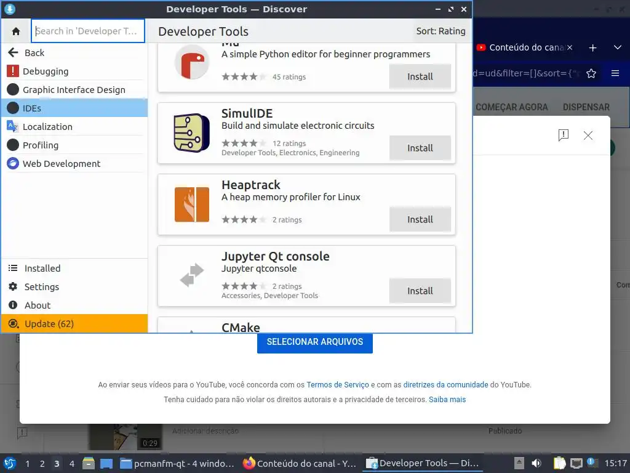Screen dimensions: 630x473
Task: Close the Conteúdo do canal tab
Action: point(569,47)
